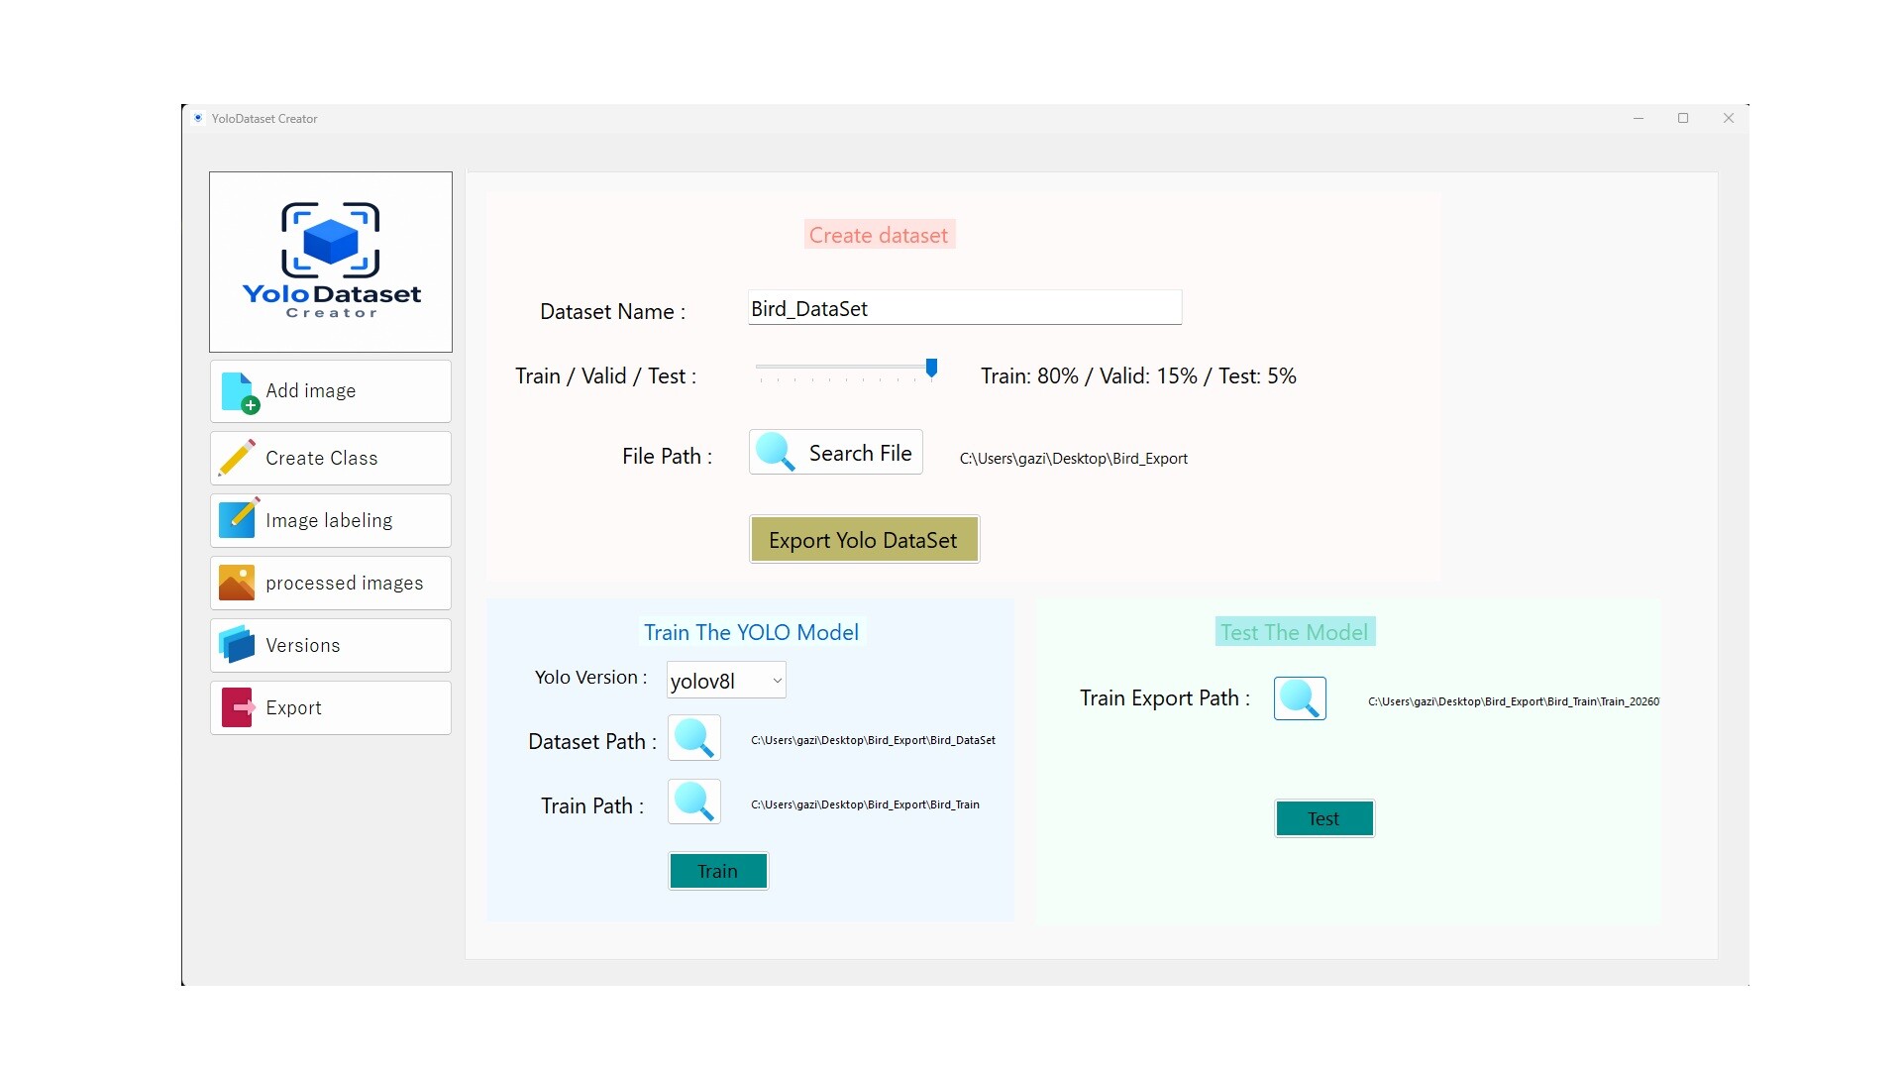Click the Export arrow icon in the sidebar
The height and width of the screenshot is (1070, 1902).
238,707
